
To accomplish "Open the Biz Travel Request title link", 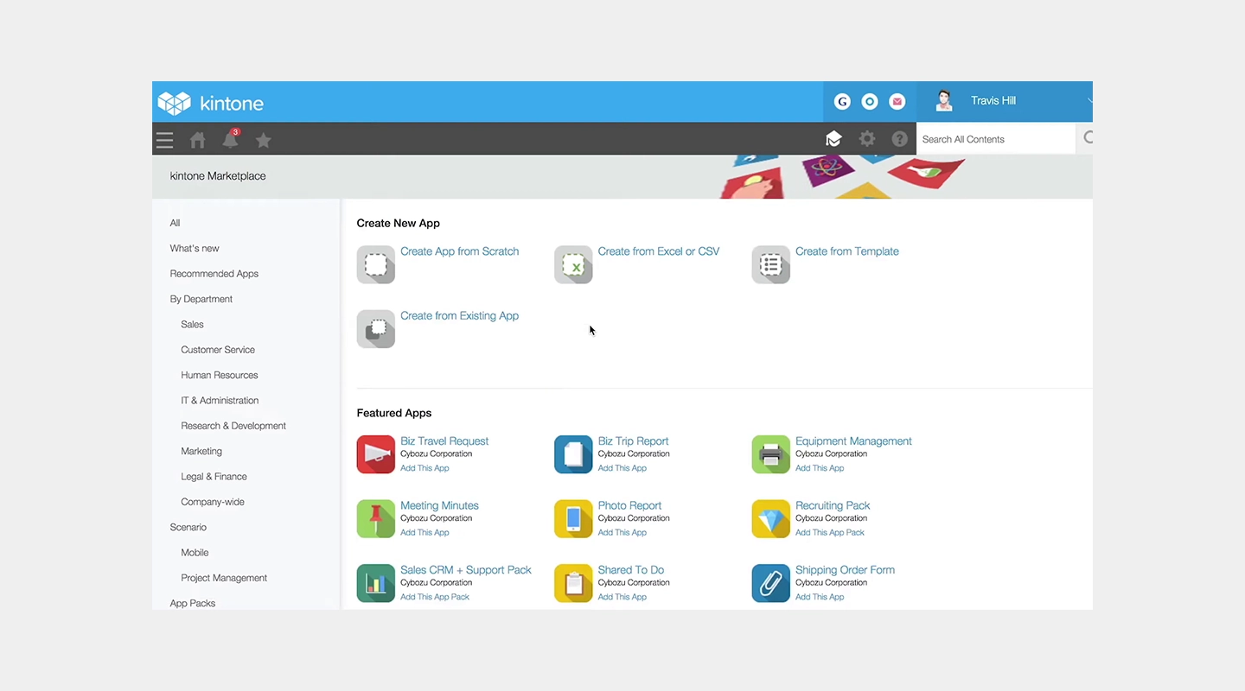I will (x=444, y=441).
